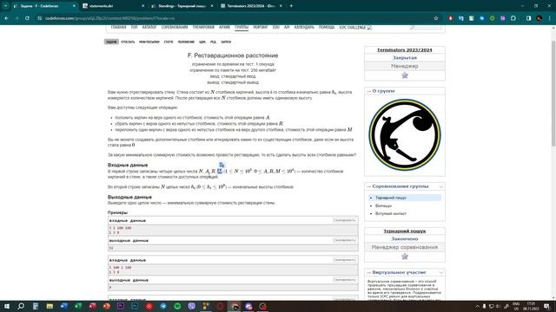Click the blue translate popup icon in statement
The width and height of the screenshot is (556, 312).
pos(222,165)
